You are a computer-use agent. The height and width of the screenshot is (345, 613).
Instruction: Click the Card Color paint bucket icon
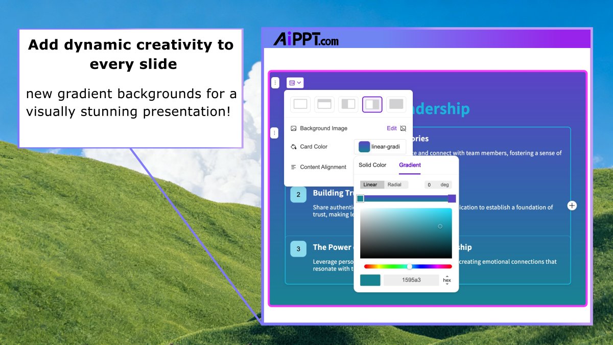(294, 147)
